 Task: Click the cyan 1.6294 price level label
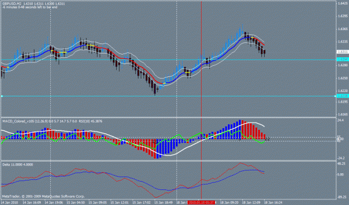click(x=342, y=60)
